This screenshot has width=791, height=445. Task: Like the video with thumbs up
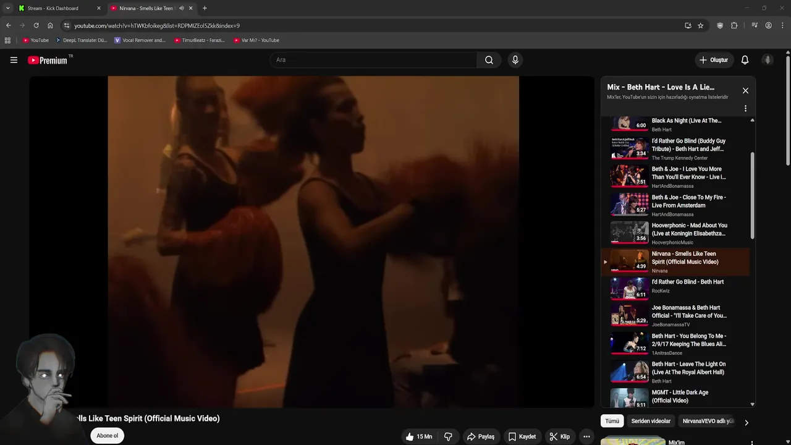418,436
